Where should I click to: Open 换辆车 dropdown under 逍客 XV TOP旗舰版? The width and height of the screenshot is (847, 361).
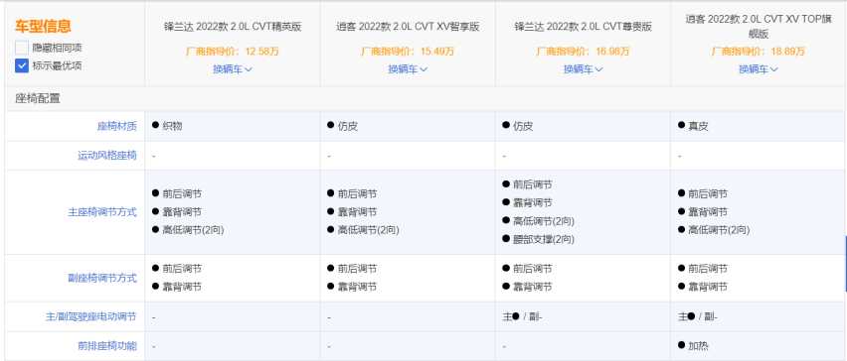[x=759, y=69]
